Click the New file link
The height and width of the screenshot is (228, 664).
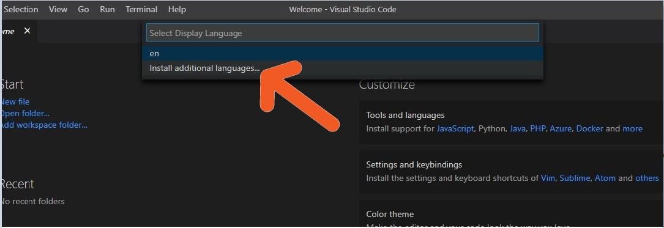click(x=15, y=101)
